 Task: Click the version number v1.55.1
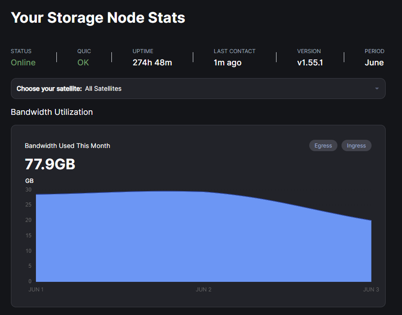click(x=310, y=63)
